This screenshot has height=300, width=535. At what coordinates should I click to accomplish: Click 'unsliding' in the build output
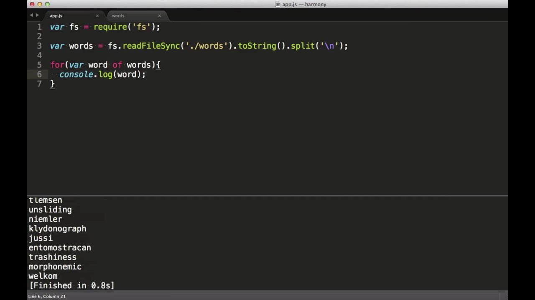(x=50, y=210)
